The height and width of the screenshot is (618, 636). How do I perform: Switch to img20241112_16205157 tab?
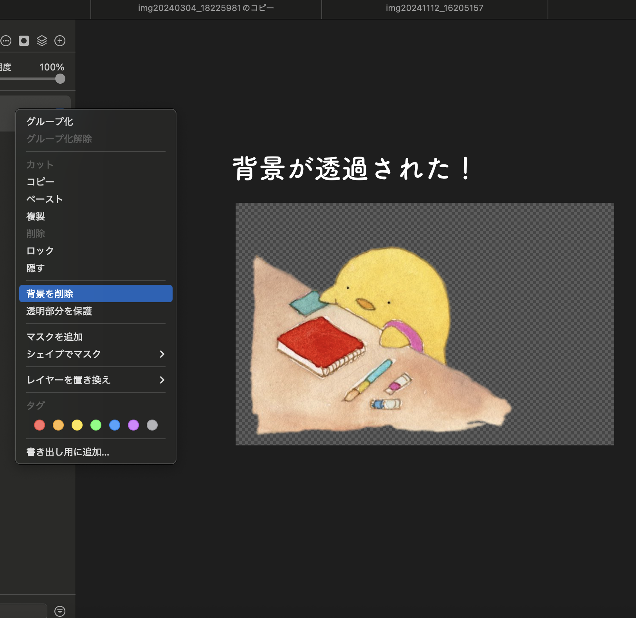tap(434, 8)
